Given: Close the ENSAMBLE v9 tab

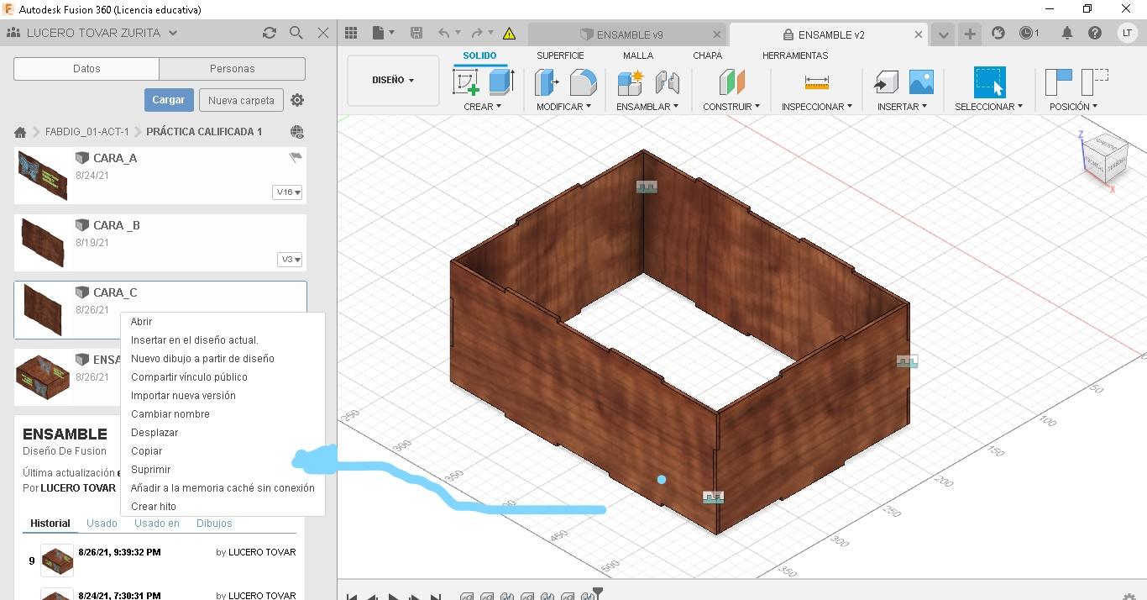Looking at the screenshot, I should pyautogui.click(x=716, y=34).
